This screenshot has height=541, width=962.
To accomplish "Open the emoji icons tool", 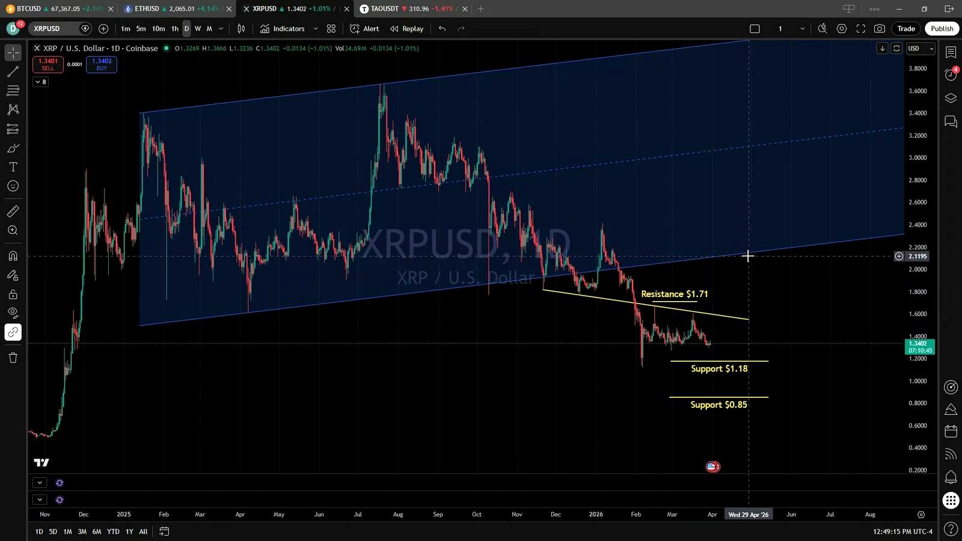I will pos(13,186).
